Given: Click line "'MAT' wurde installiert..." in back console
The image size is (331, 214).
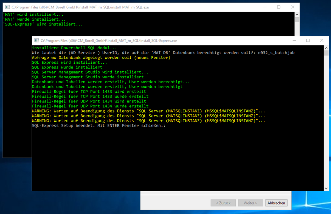Looking at the screenshot, I should pos(34,19).
